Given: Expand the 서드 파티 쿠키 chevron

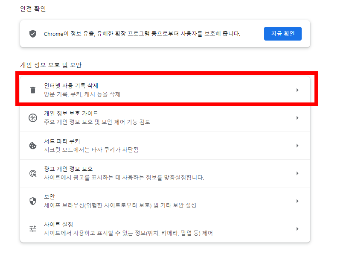Looking at the screenshot, I should (x=297, y=145).
